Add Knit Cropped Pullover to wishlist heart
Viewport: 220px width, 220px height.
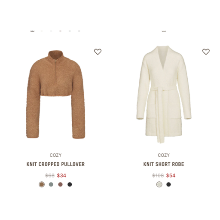click(x=98, y=52)
